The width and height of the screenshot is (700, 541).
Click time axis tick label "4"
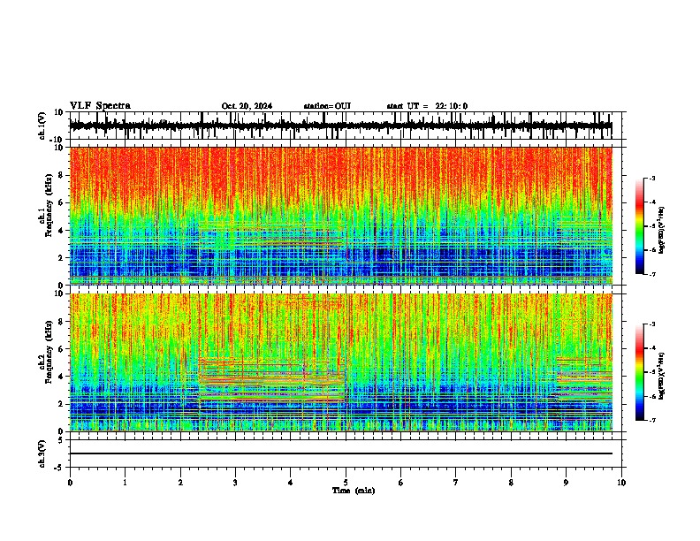pos(291,483)
